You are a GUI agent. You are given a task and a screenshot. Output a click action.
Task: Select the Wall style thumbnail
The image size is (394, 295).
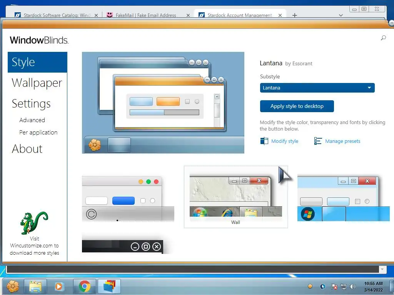pos(236,197)
